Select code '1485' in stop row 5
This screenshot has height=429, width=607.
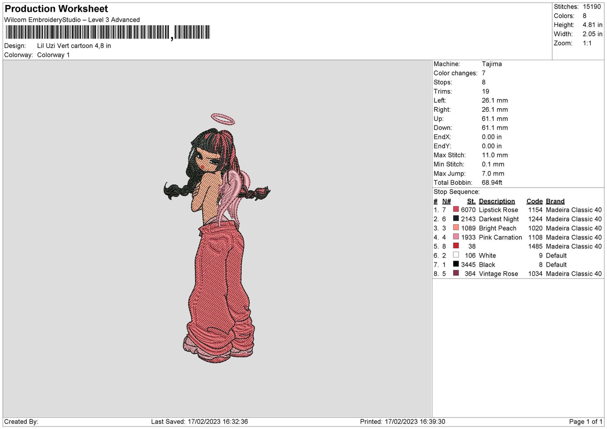(535, 246)
